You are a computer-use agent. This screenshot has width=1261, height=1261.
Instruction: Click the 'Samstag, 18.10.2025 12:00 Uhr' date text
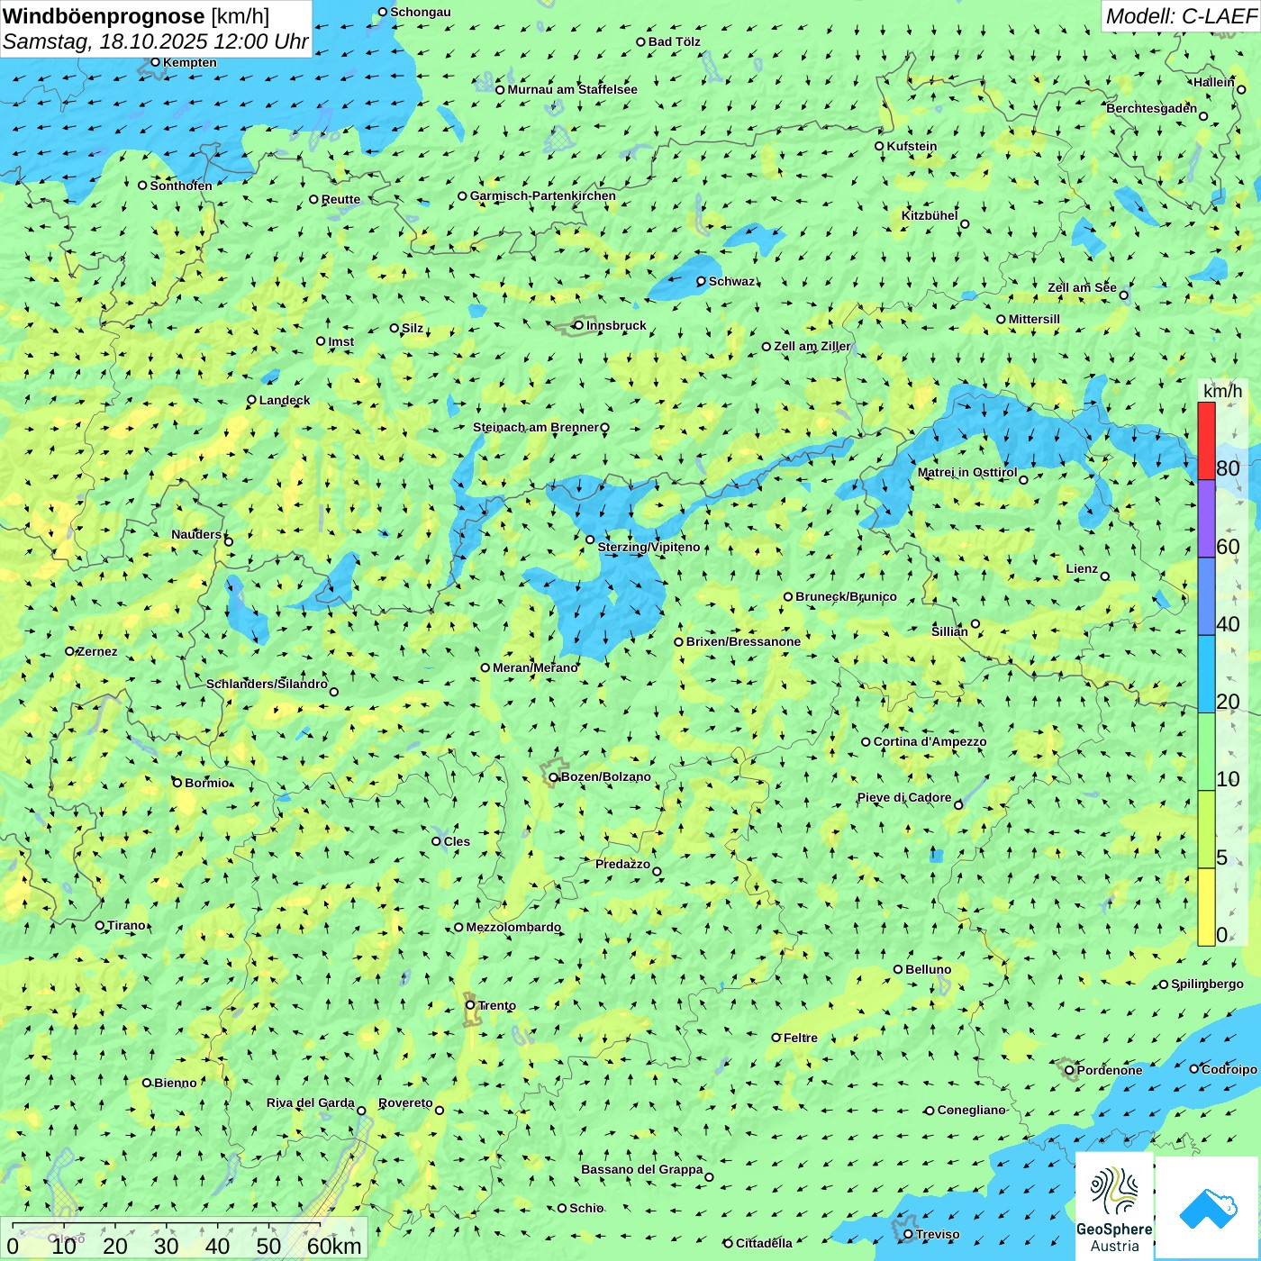pos(155,41)
